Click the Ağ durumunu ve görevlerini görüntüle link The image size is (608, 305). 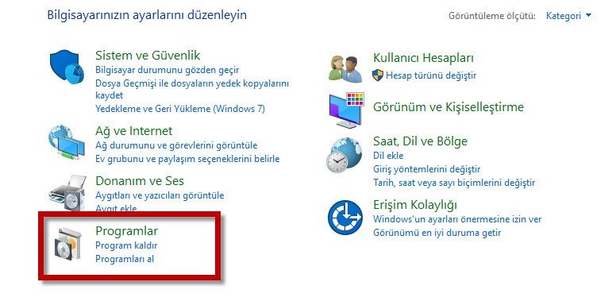point(176,145)
